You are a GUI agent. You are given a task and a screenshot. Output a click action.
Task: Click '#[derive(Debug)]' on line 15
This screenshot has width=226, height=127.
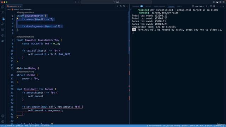(x=28, y=68)
